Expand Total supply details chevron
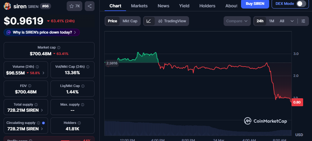Screen dimensions: 312x141 pyautogui.click(x=42, y=110)
